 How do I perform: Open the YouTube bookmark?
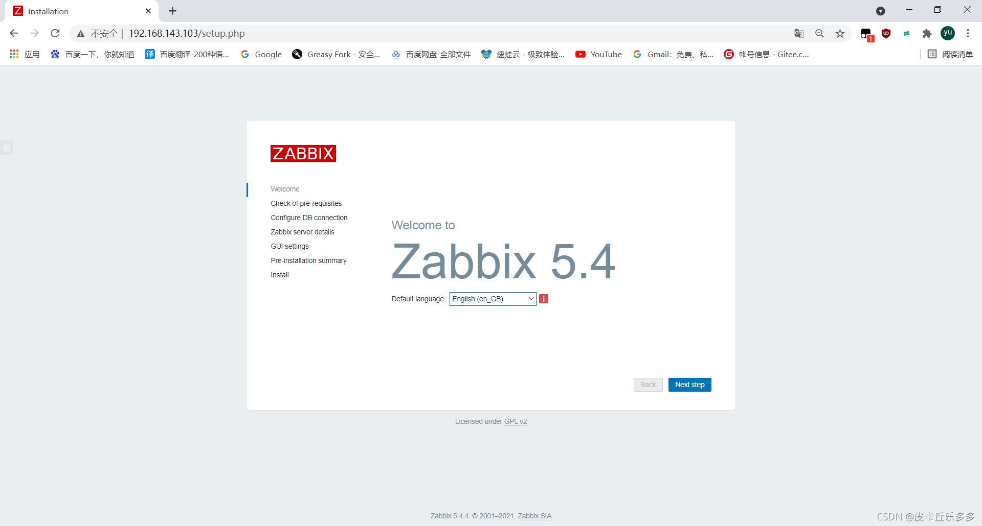[x=599, y=54]
